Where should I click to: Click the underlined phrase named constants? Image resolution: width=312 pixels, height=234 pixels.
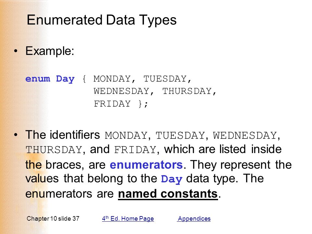pyautogui.click(x=168, y=194)
